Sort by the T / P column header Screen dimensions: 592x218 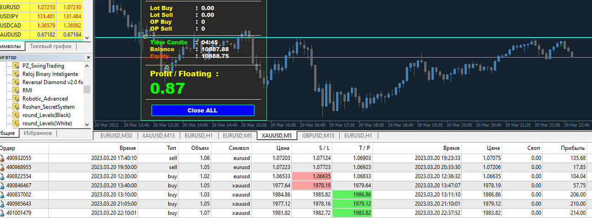[352, 148]
